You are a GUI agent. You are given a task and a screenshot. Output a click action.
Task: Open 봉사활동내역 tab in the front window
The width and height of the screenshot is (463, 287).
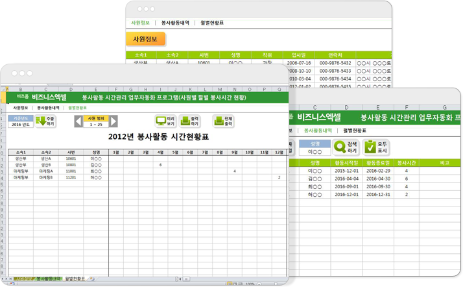point(48,107)
